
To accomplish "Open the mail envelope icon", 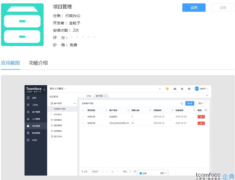I will (x=175, y=89).
